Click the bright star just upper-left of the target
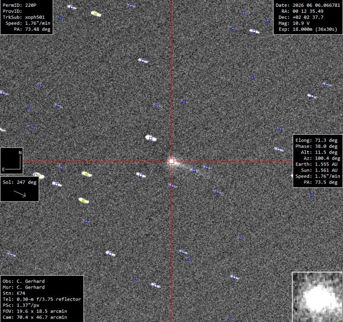Viewport: 343px width, 322px height. coord(151,138)
